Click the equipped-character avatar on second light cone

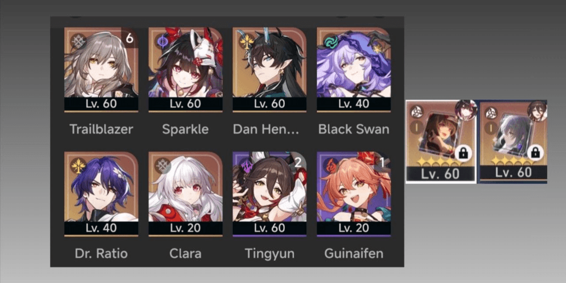pyautogui.click(x=538, y=111)
